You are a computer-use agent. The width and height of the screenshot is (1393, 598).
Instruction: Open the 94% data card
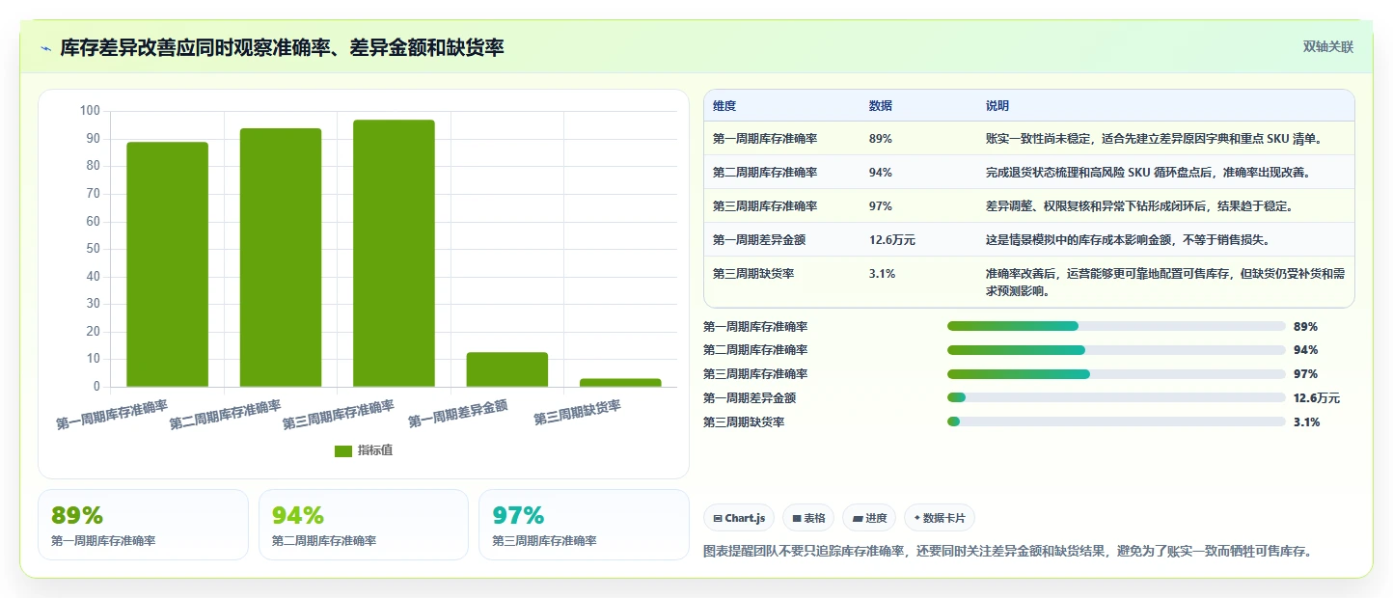tap(364, 525)
